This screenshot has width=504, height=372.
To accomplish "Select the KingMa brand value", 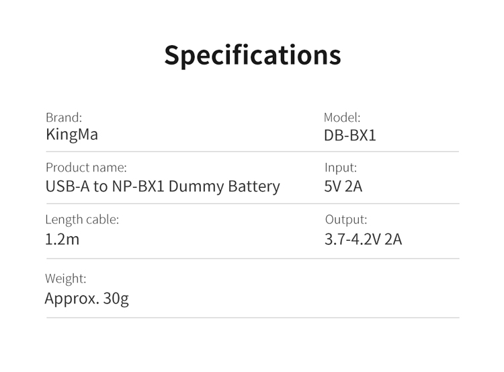I will click(x=72, y=135).
